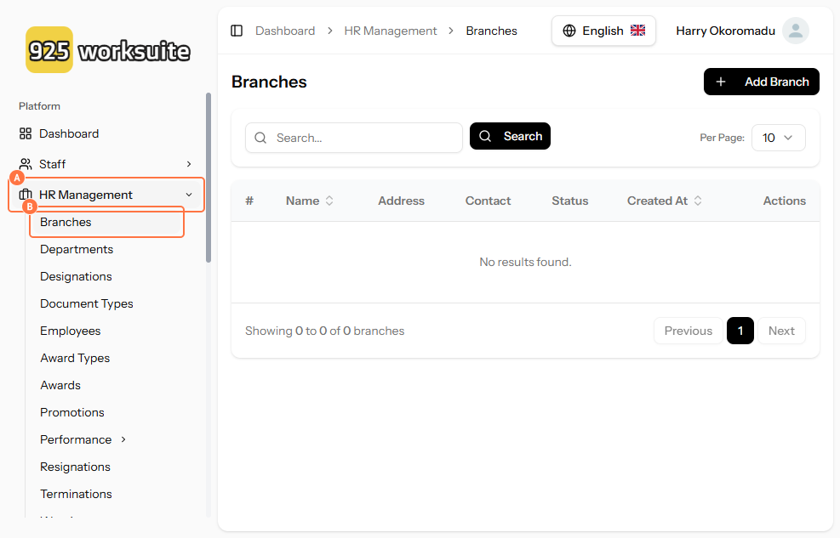Click the Add Branch button
840x538 pixels.
761,82
